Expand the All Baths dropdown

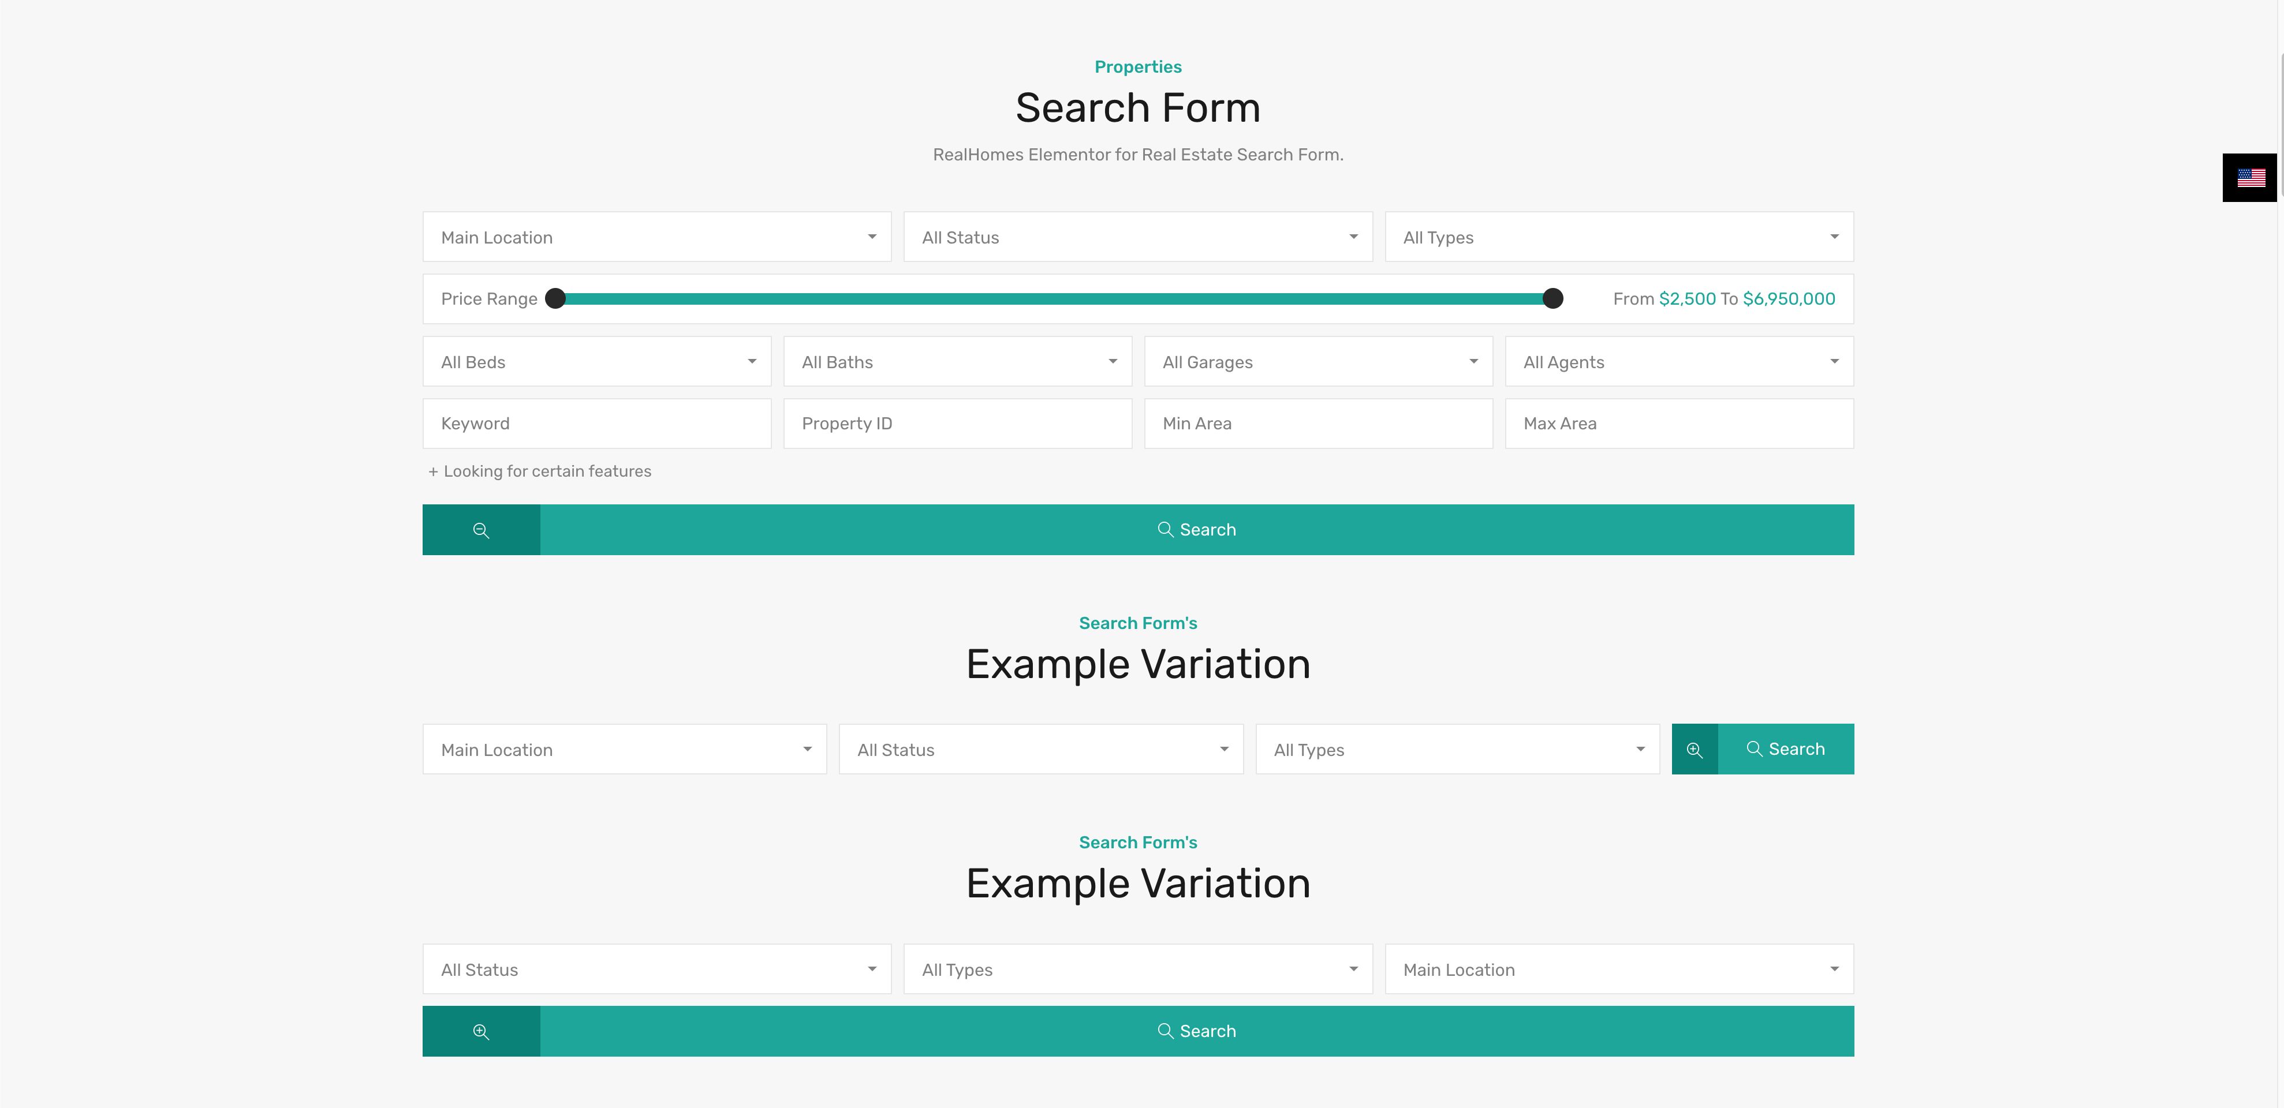(x=958, y=362)
